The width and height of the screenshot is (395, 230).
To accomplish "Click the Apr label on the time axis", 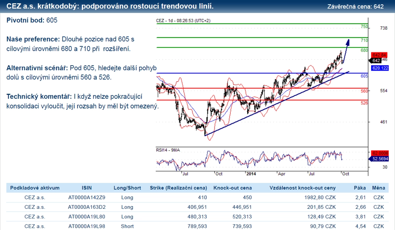I will point(282,174).
